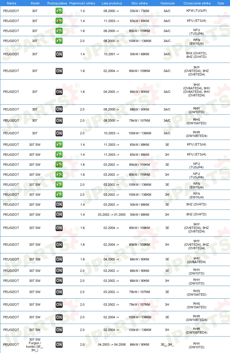230x353 pixels.
Task: Click the Nadwozie column header
Action: (x=167, y=3)
